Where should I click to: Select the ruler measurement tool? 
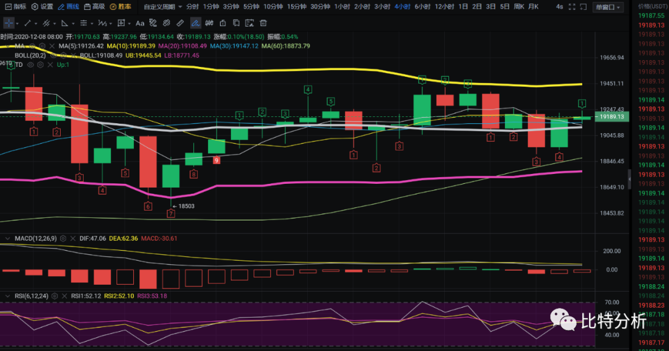tap(180, 23)
